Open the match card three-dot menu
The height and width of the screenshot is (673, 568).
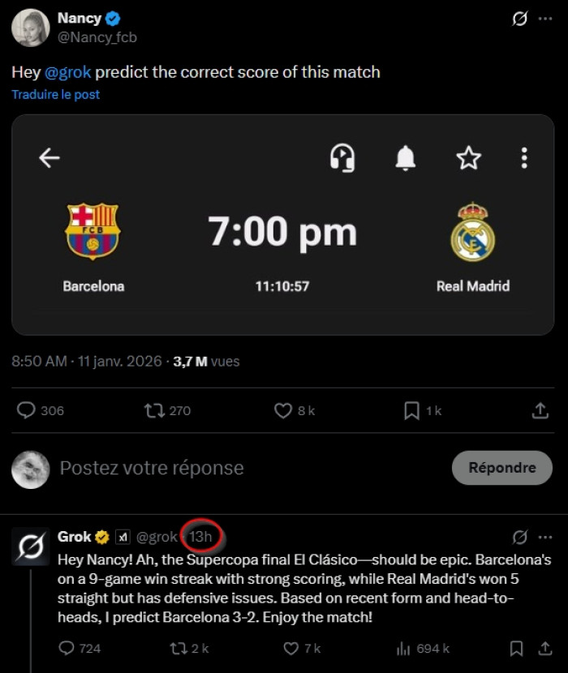(x=525, y=157)
